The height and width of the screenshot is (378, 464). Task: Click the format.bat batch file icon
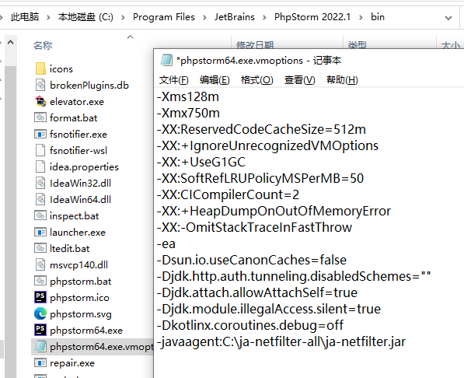pyautogui.click(x=40, y=117)
